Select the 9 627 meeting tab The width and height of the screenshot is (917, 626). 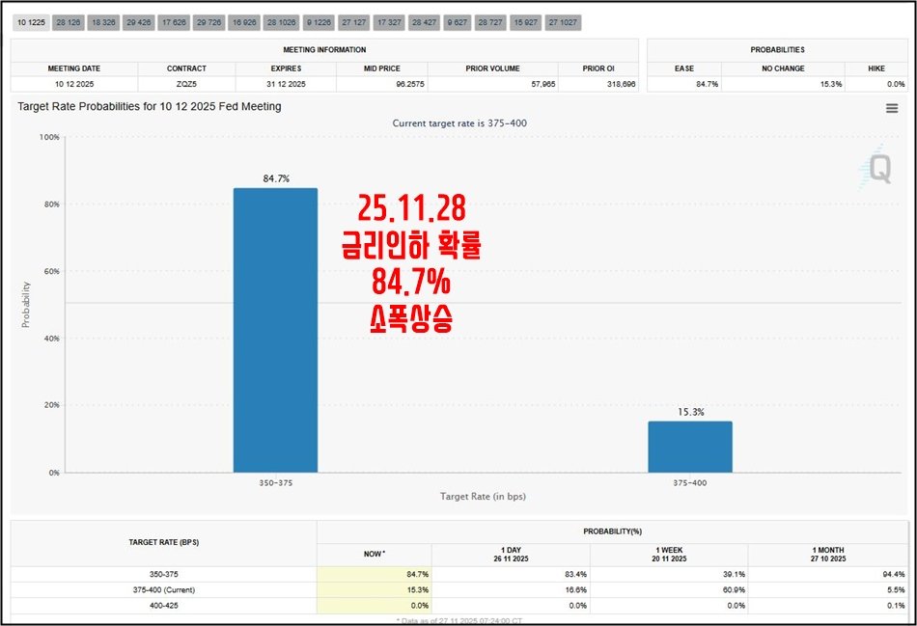coord(457,21)
